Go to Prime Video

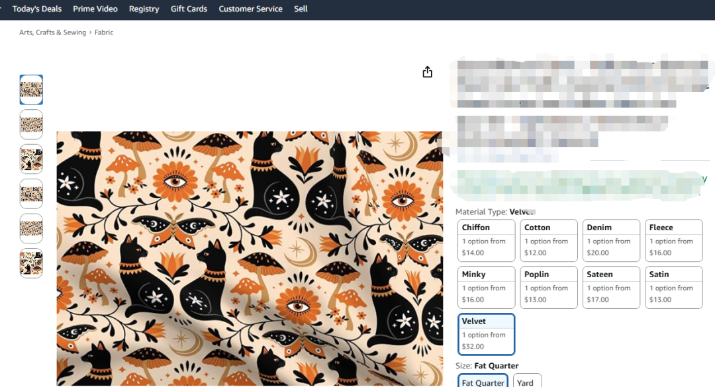tap(95, 9)
